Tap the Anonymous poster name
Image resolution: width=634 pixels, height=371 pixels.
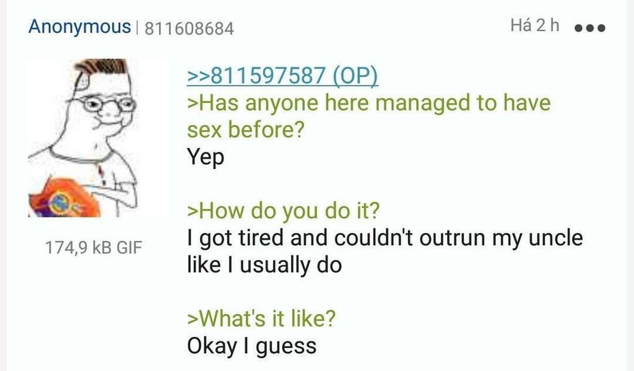click(80, 27)
